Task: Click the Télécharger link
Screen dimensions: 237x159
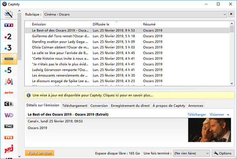Action: click(197, 115)
